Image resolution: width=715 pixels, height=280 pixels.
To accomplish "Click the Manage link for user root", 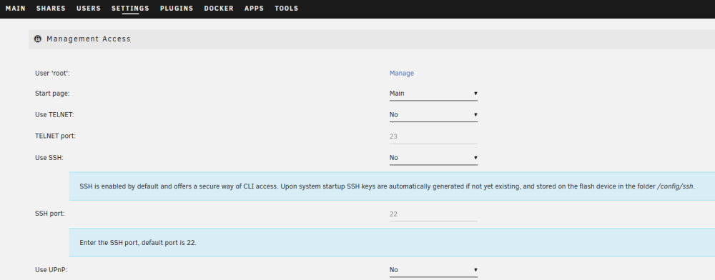I will pos(402,74).
